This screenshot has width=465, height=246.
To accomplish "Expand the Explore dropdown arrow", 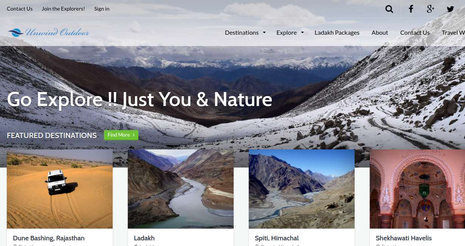I will click(302, 32).
